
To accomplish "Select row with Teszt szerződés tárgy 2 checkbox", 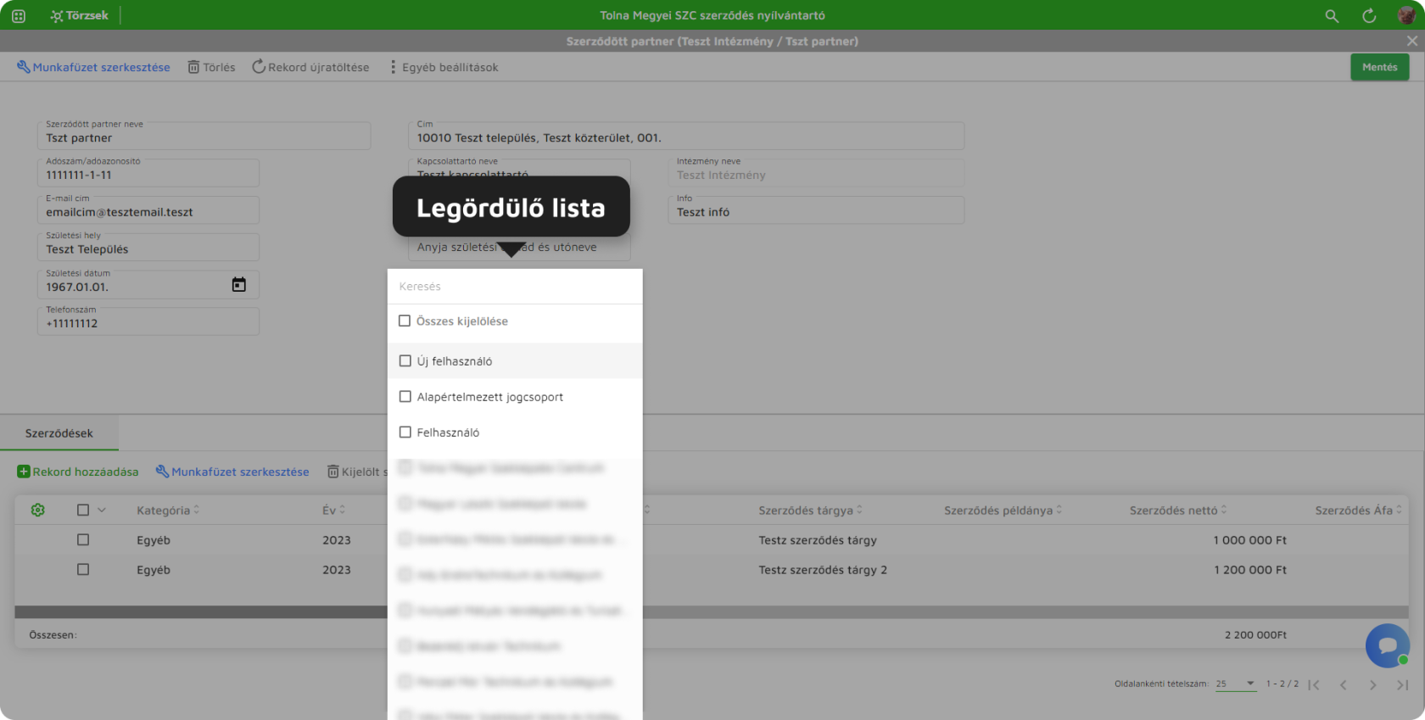I will tap(83, 570).
